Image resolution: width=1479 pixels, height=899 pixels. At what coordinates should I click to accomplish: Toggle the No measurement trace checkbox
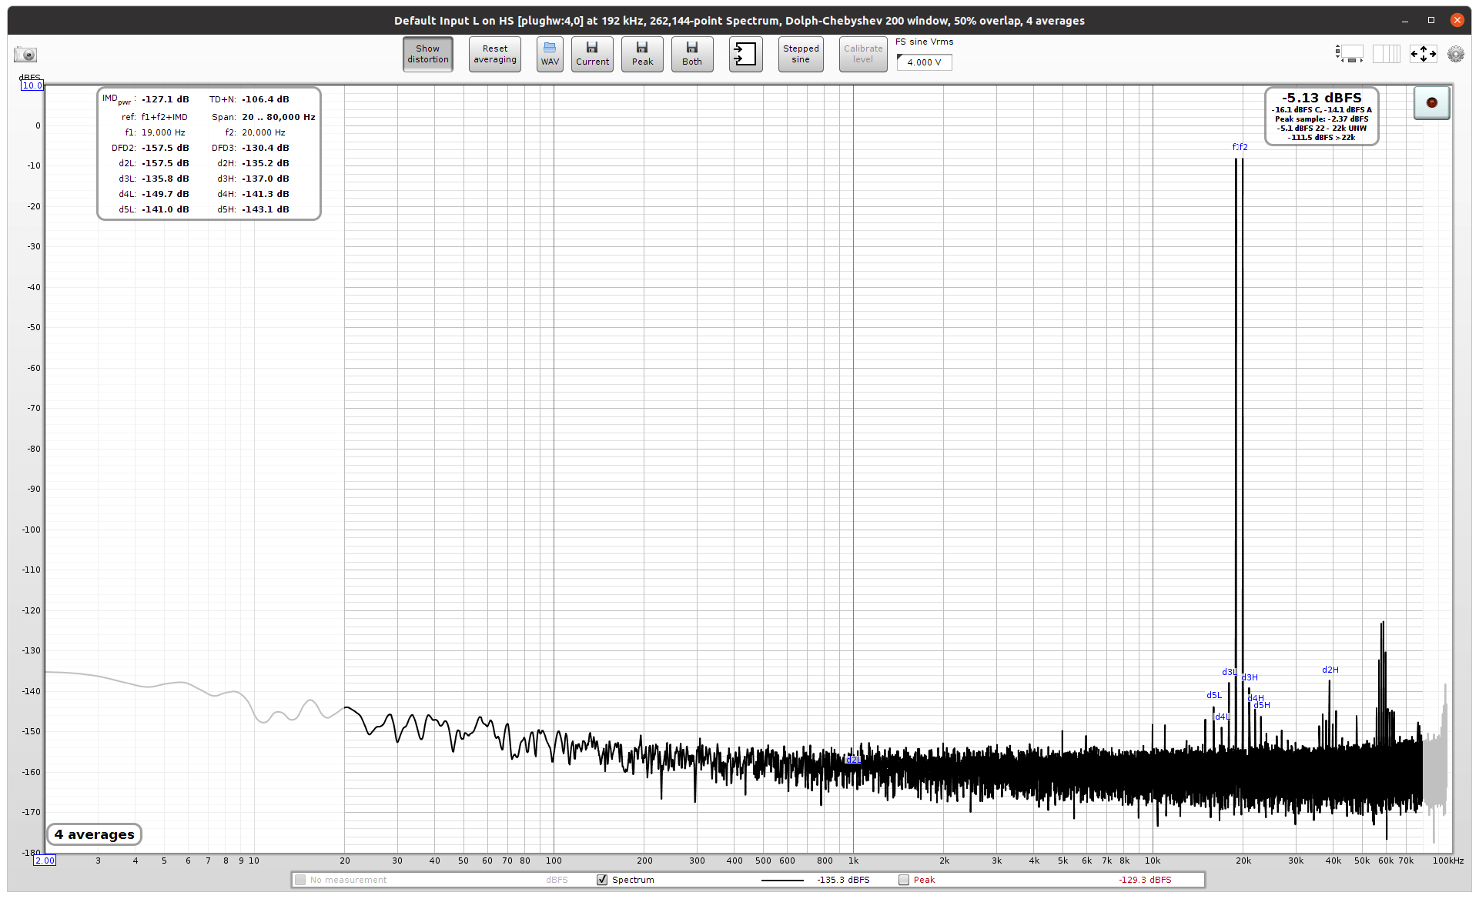[x=300, y=880]
